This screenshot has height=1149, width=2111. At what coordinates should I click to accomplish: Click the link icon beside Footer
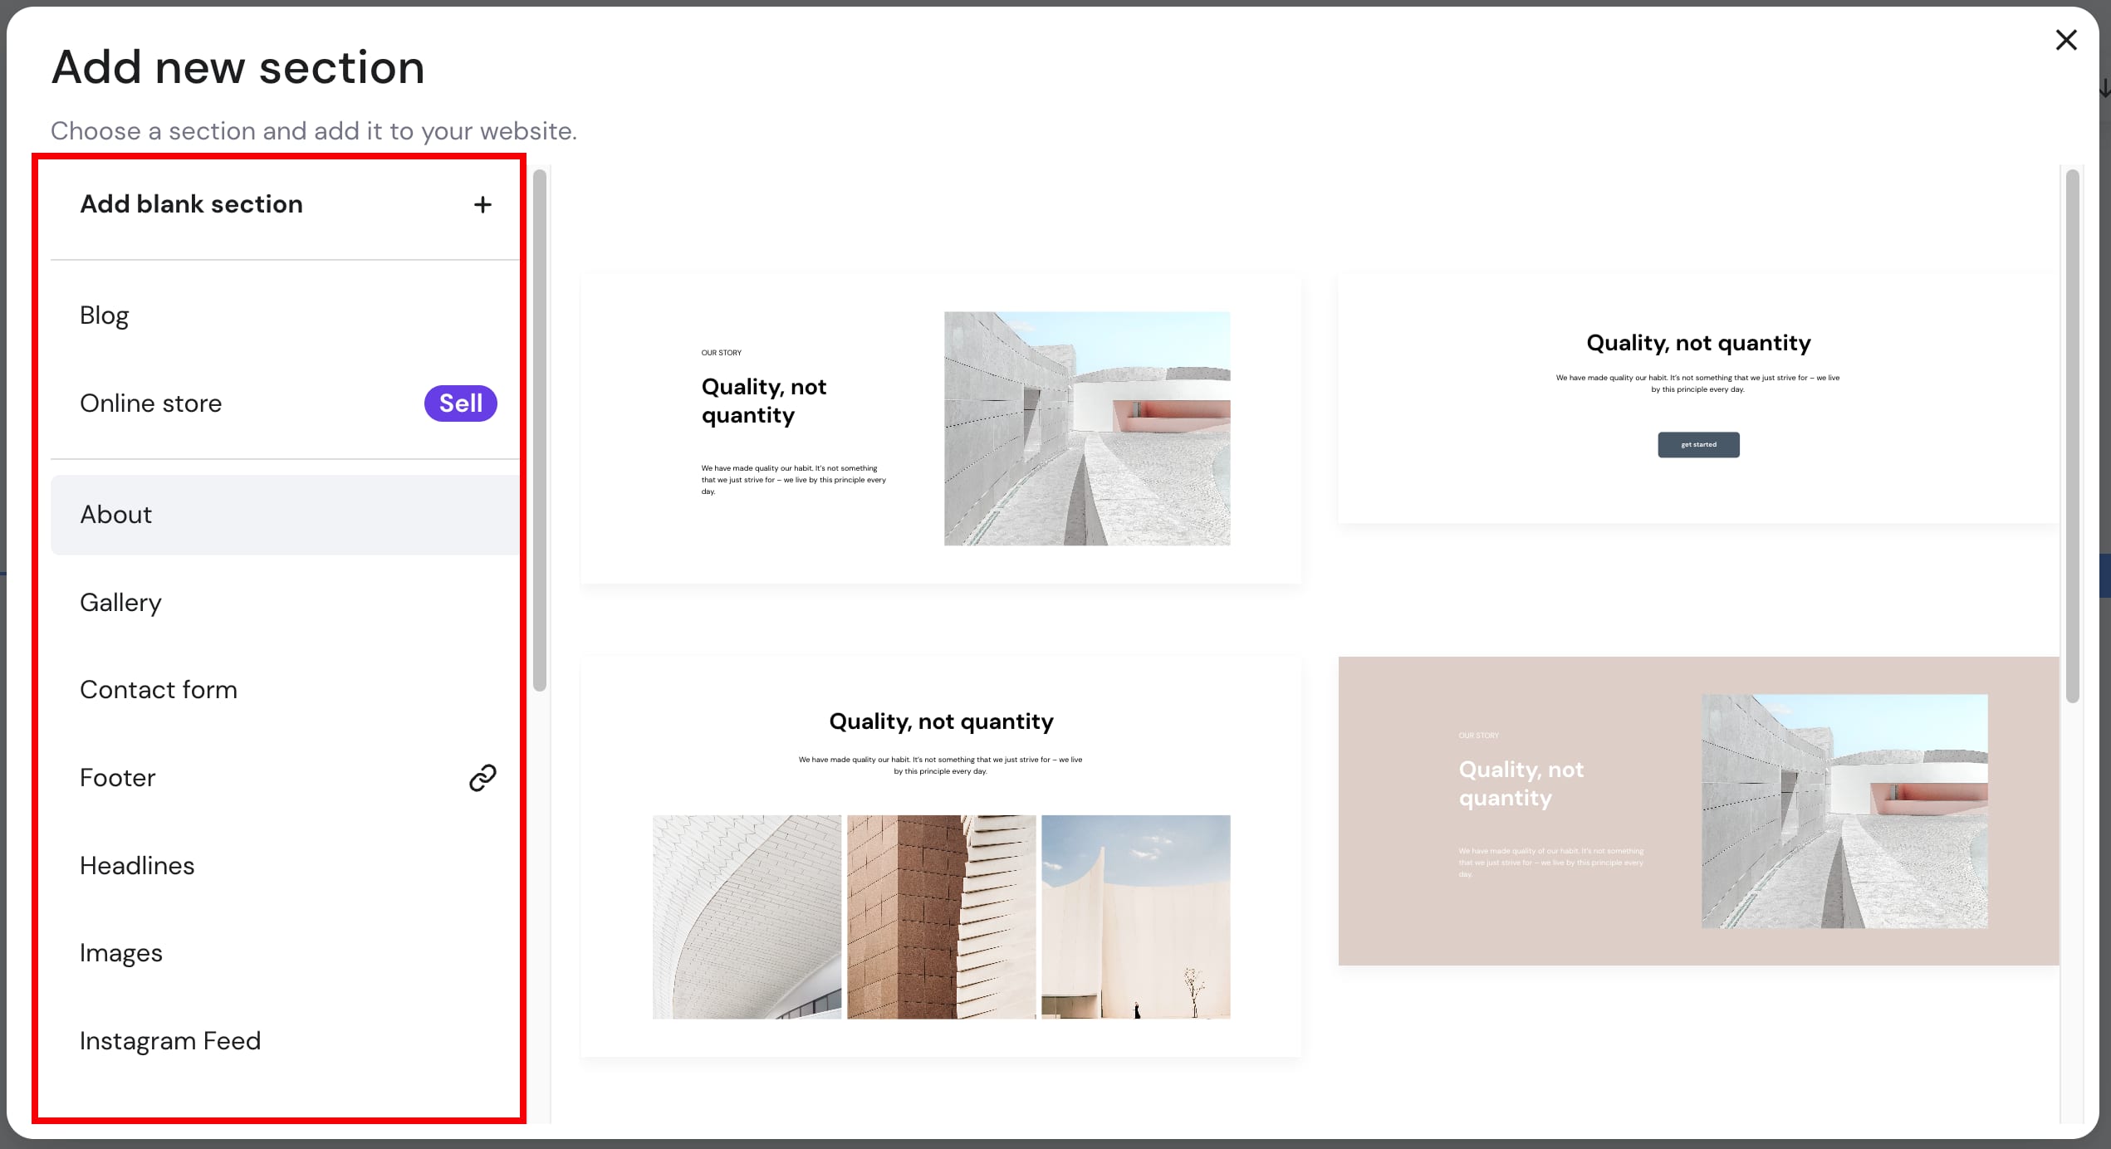pyautogui.click(x=482, y=777)
